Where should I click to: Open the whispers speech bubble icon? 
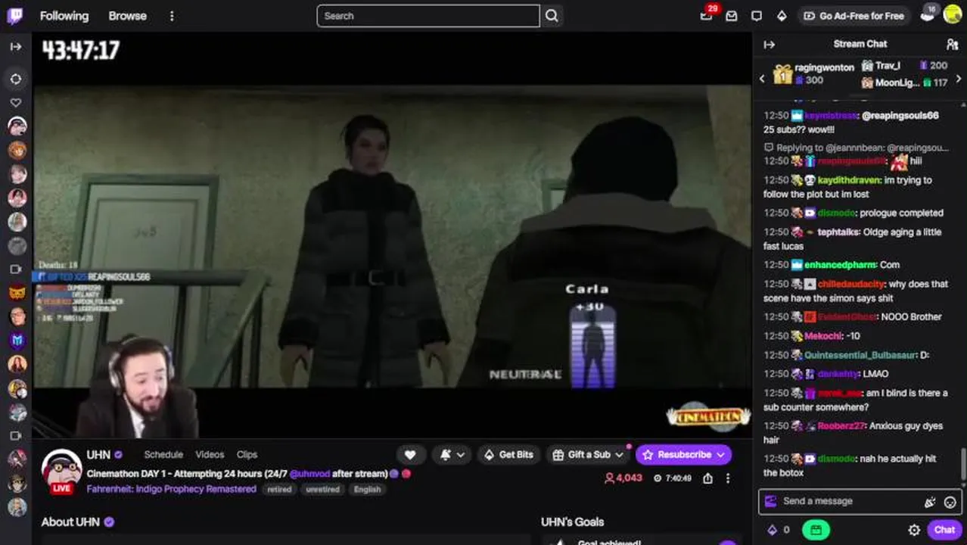pyautogui.click(x=757, y=16)
